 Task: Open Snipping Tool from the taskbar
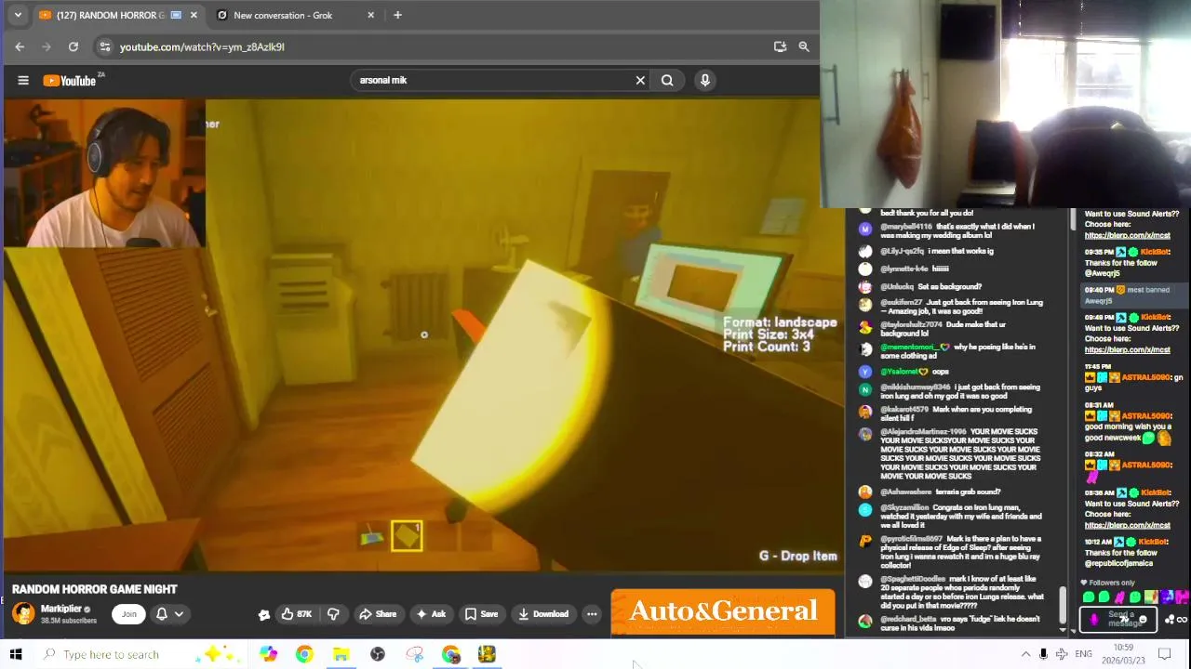pyautogui.click(x=414, y=654)
